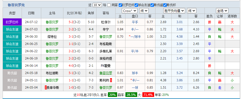
Task: Click the date 24-06-25
Action: [x=31, y=44]
